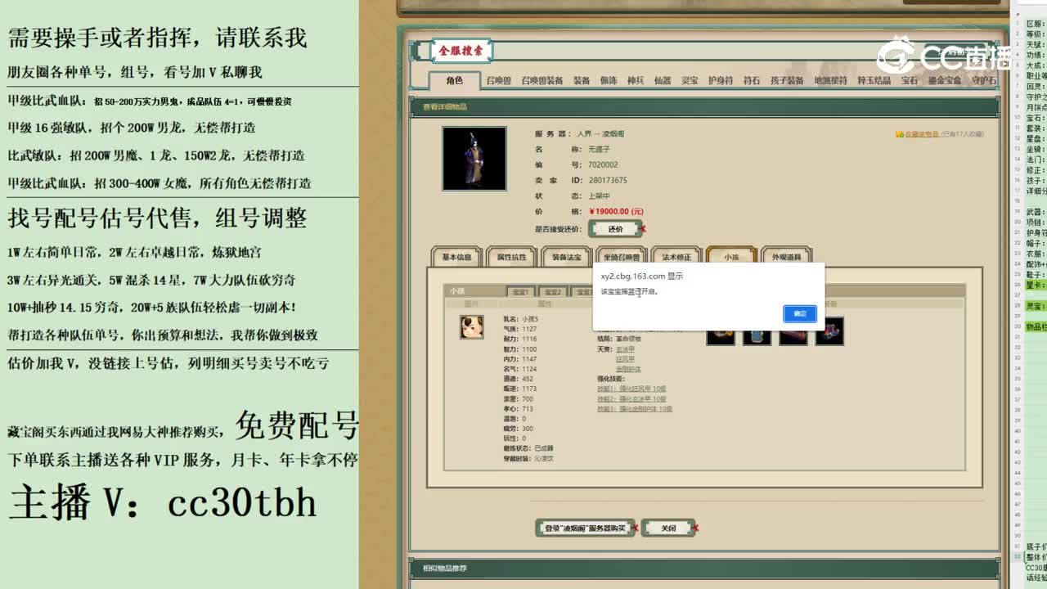Image resolution: width=1047 pixels, height=589 pixels.
Task: Open the 护身符 category tab
Action: pos(721,80)
